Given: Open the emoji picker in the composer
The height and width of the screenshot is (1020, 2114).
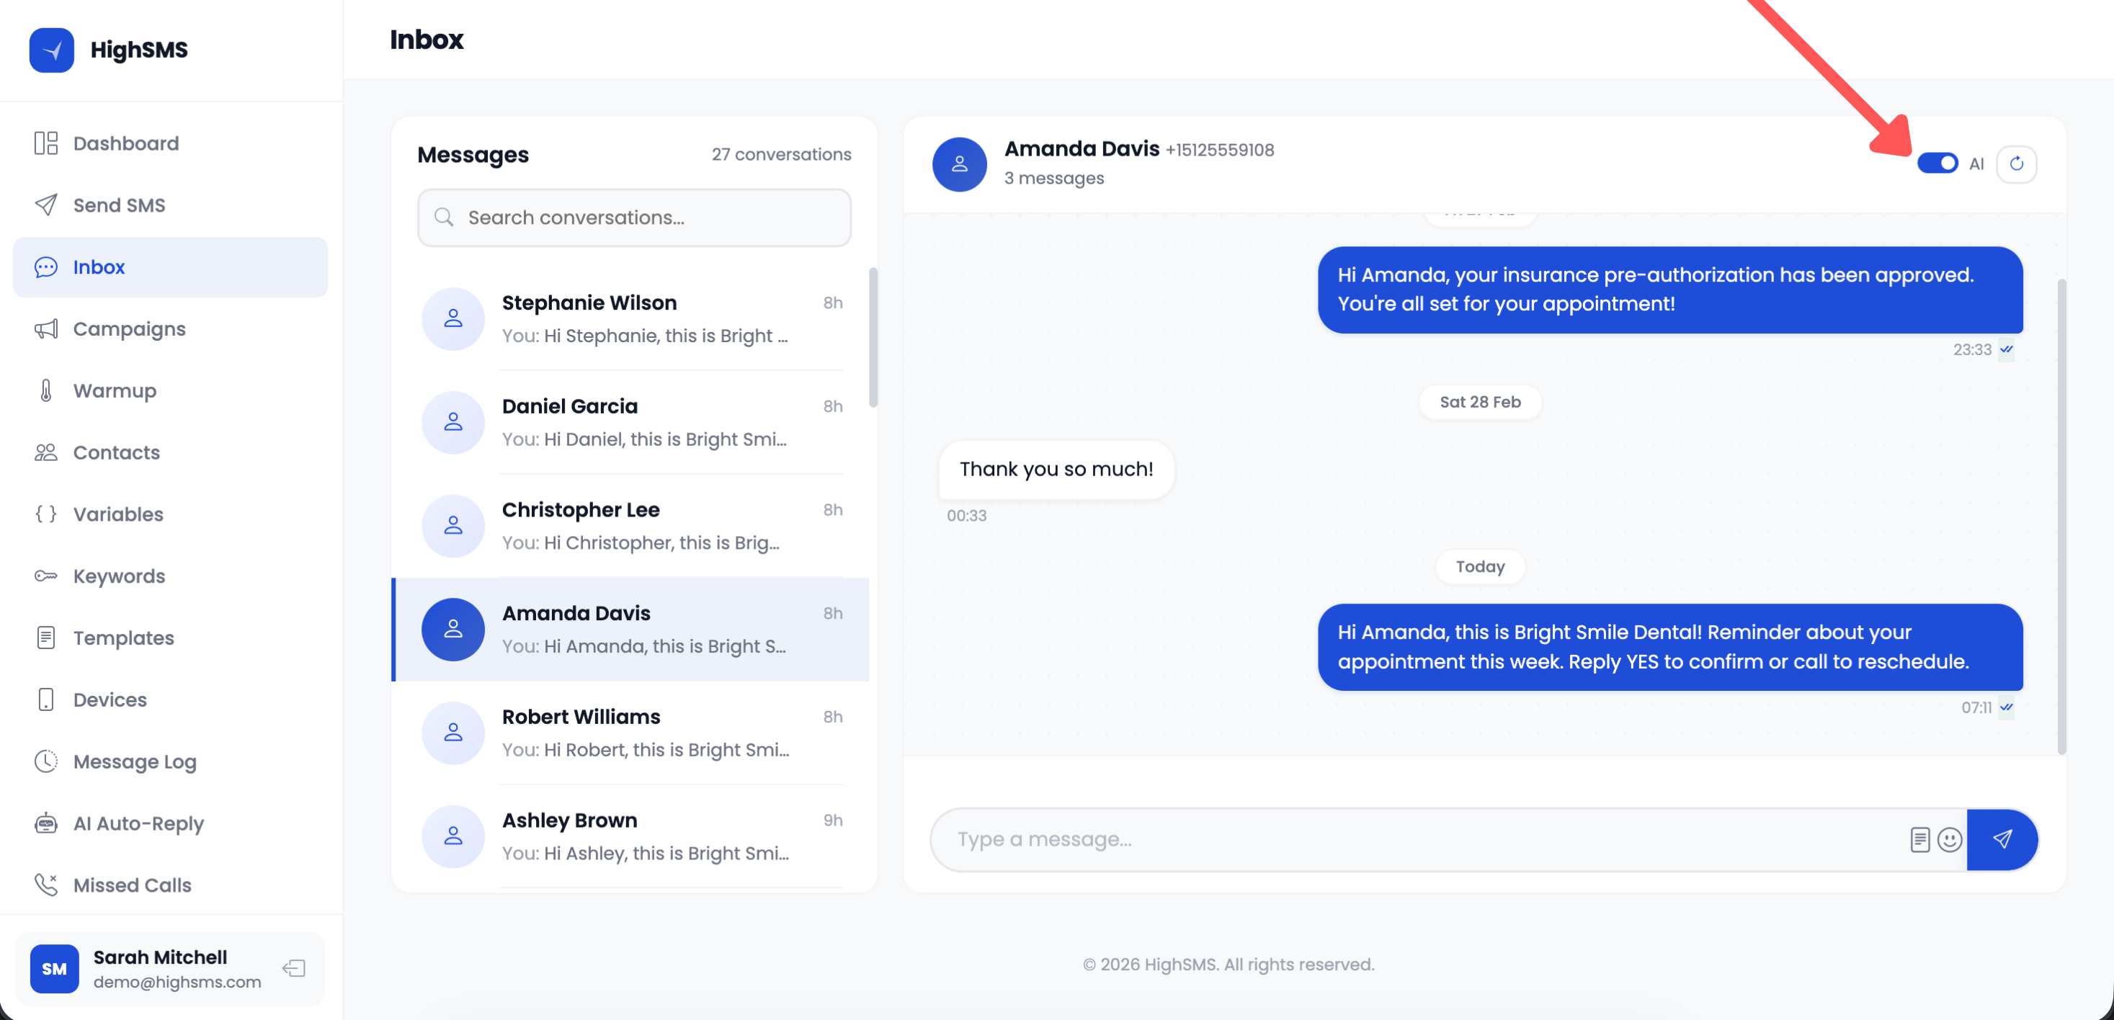Looking at the screenshot, I should (x=1950, y=838).
